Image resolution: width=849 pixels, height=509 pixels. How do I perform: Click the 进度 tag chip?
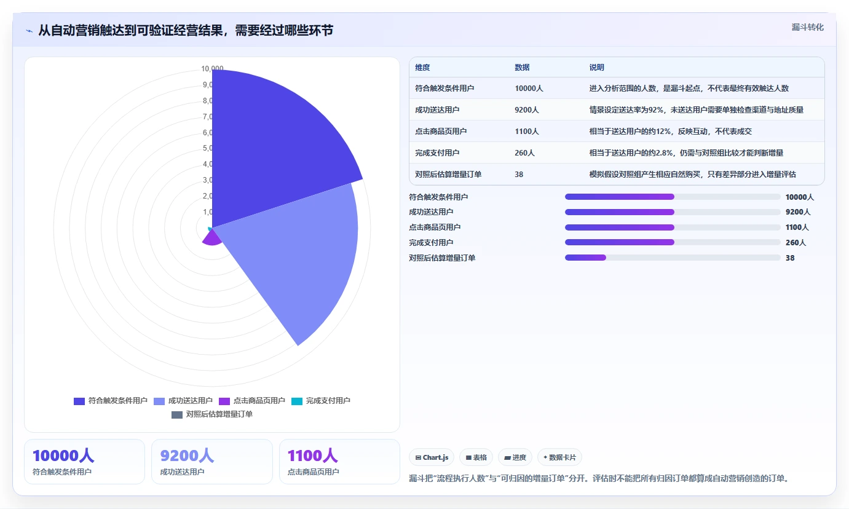[x=515, y=457]
